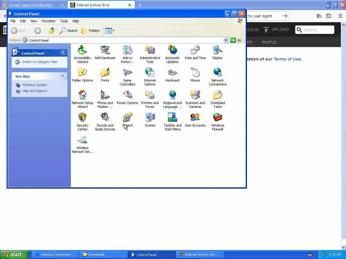Open Add or Remove Programs icon

[x=127, y=54]
